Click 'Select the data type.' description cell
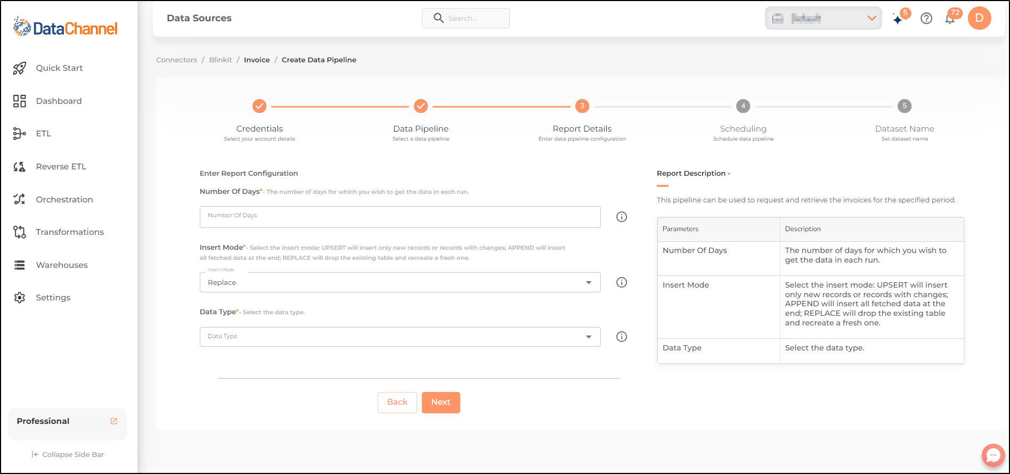This screenshot has width=1010, height=474. coord(872,351)
